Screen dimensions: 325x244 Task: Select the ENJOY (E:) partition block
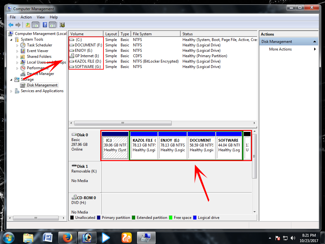click(x=172, y=146)
